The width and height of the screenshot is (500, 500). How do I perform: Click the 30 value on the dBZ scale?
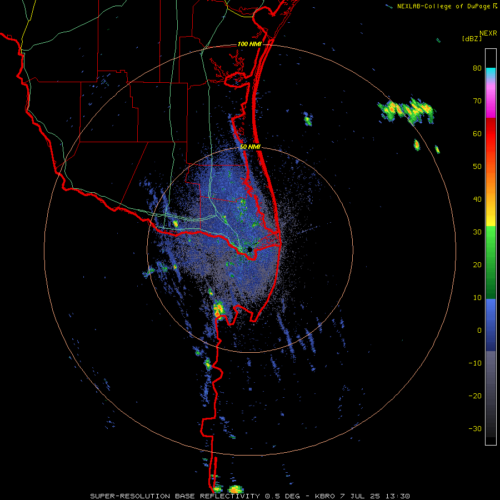[477, 232]
